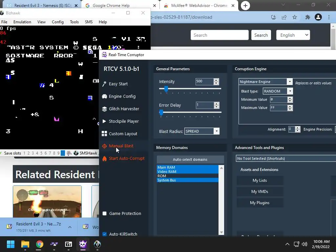
Task: Click the Start Auto-Corrupt flame icon
Action: (104, 158)
